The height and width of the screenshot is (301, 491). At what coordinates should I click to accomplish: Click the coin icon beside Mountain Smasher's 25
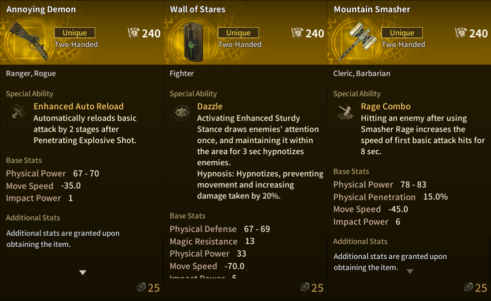pos(469,287)
